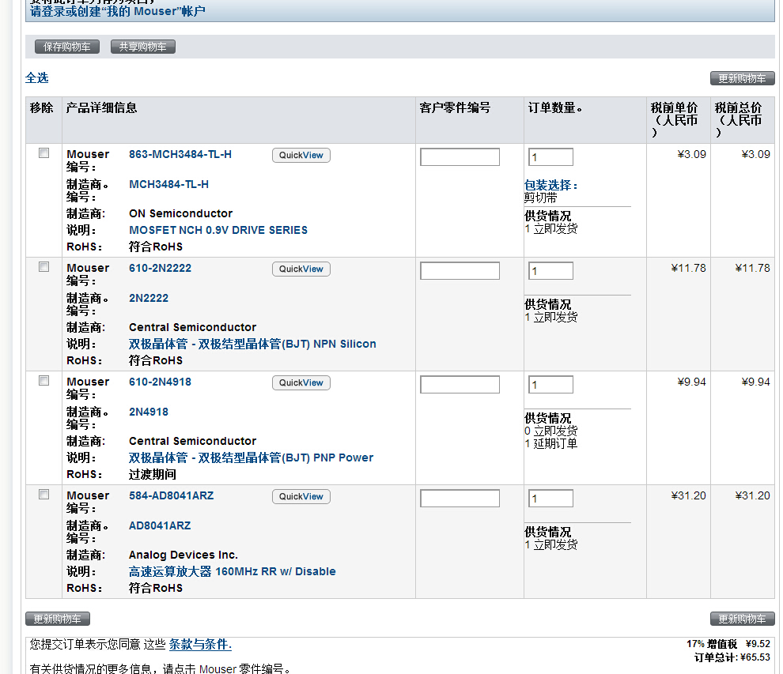Viewport: 783px width, 674px height.
Task: Click the 1 延期订单 availability text
Action: [550, 443]
